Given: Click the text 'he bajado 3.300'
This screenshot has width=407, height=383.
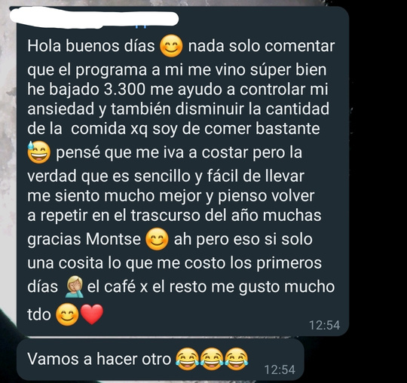Looking at the screenshot, I should 87,89.
